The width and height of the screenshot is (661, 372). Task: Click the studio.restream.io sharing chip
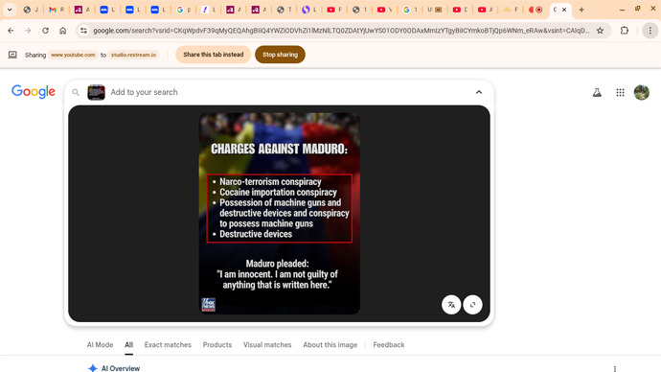coord(133,55)
